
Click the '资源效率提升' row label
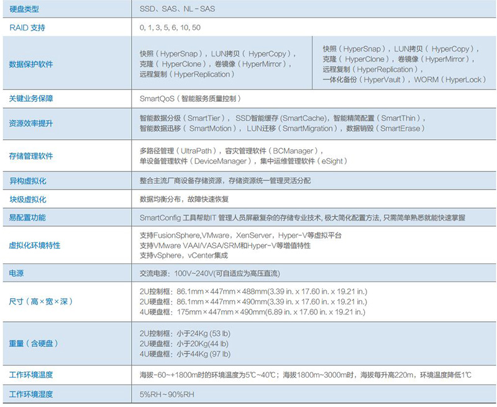point(31,123)
